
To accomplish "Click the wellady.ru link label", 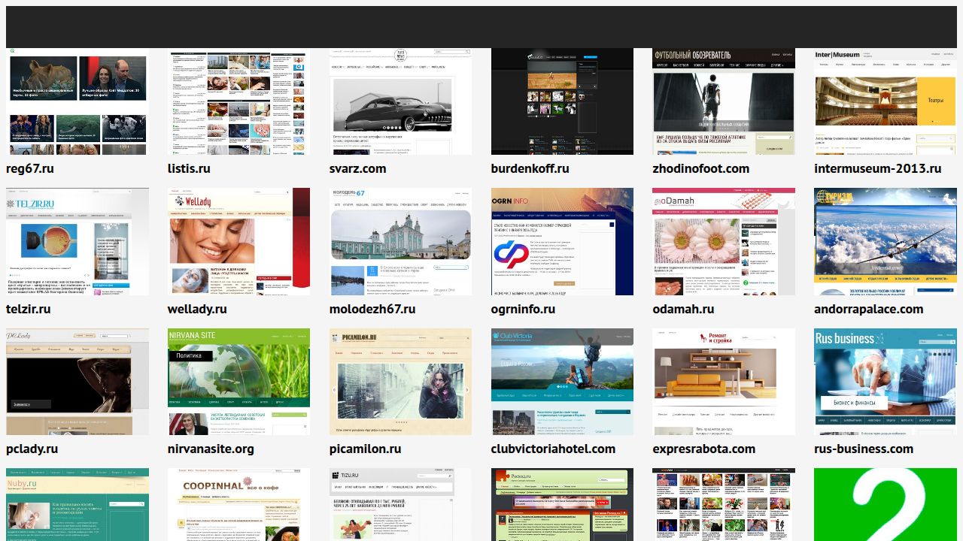I will click(197, 309).
